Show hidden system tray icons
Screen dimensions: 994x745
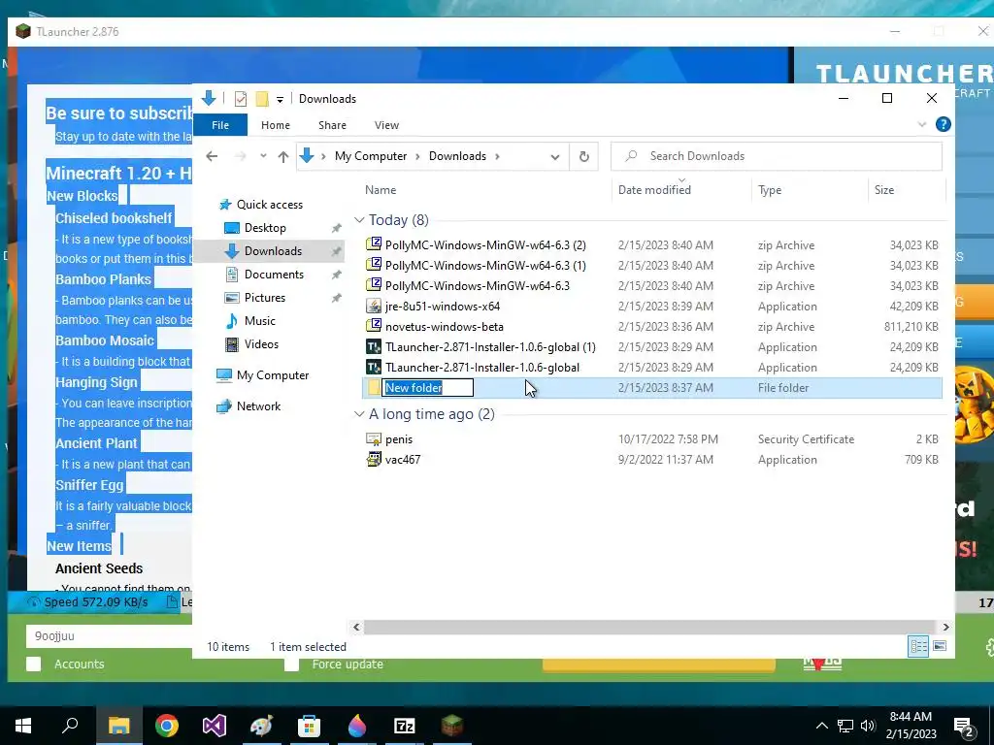pos(821,726)
